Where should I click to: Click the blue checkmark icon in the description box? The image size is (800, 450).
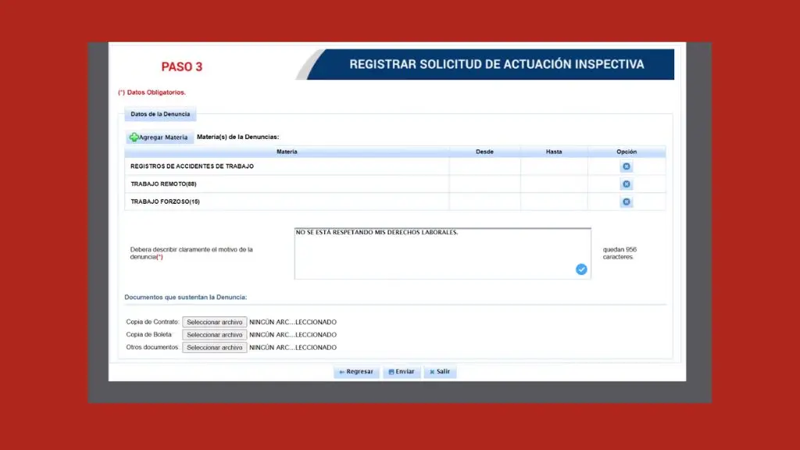point(581,270)
